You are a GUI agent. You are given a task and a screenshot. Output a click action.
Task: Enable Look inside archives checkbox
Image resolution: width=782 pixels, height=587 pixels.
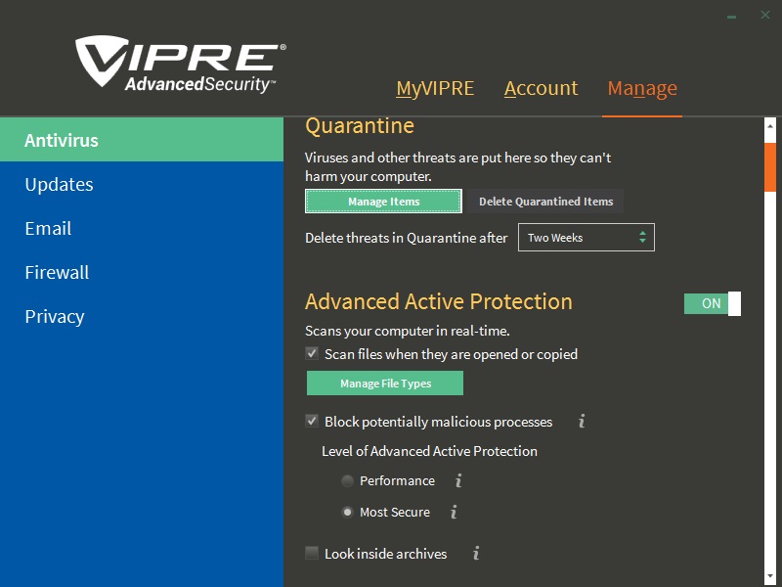(x=312, y=553)
